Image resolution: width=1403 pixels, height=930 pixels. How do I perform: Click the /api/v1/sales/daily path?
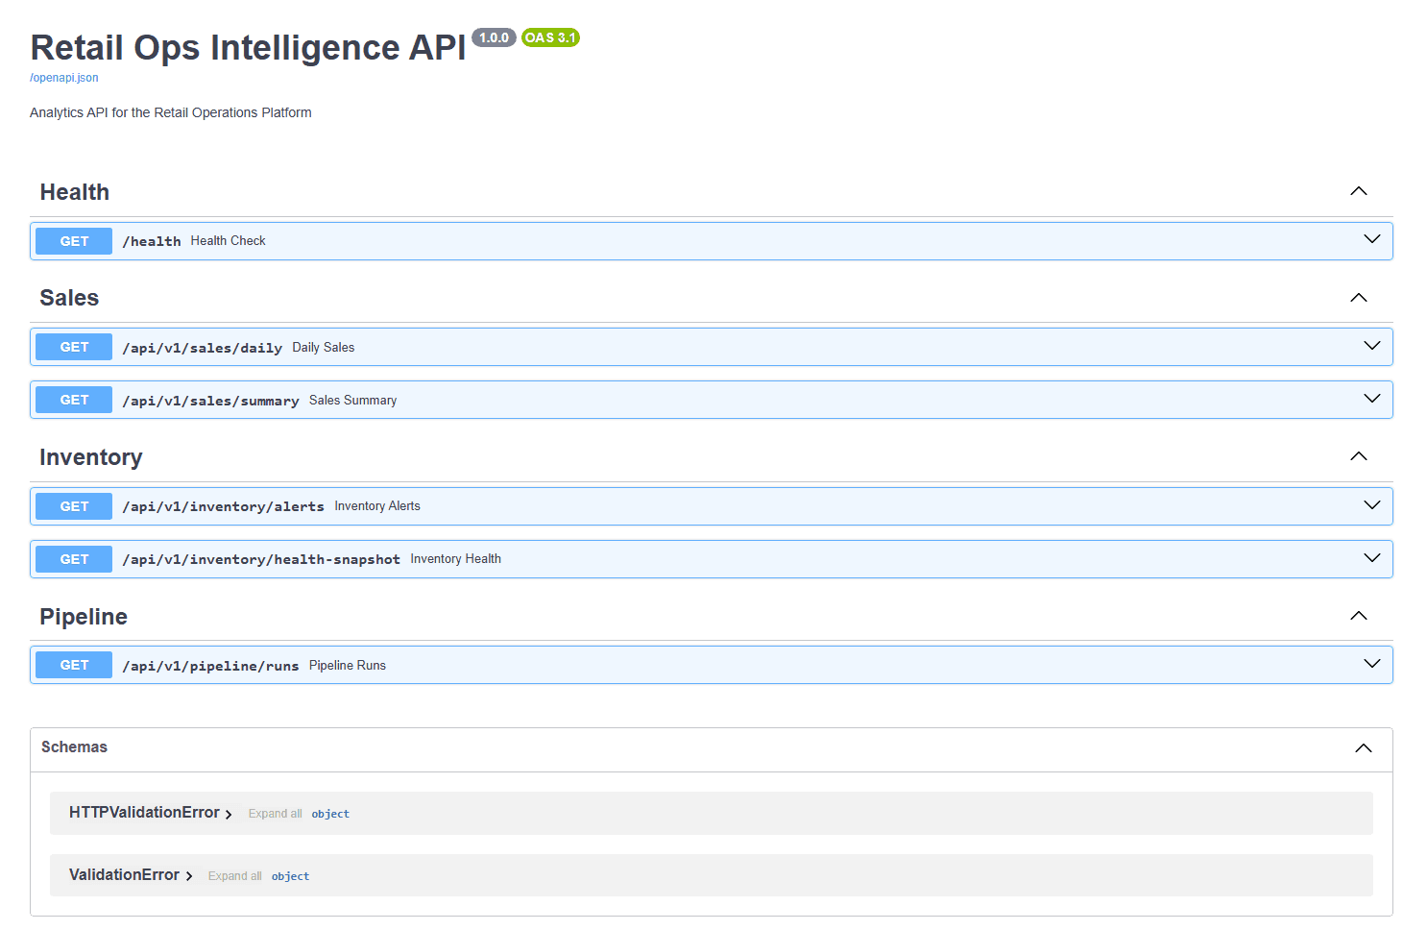click(203, 348)
